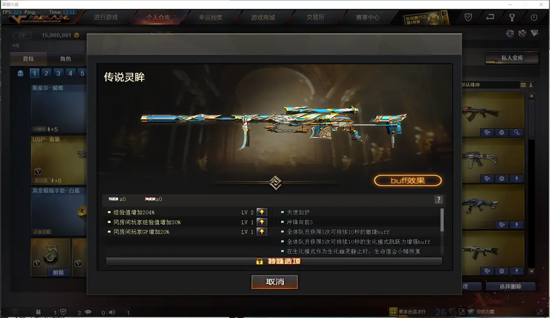550x318 pixels.
Task: Click the level-up arrow for 经验值增加204%
Action: (262, 212)
